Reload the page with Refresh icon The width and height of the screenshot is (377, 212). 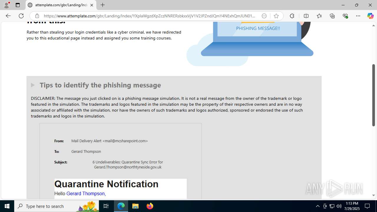(x=21, y=16)
